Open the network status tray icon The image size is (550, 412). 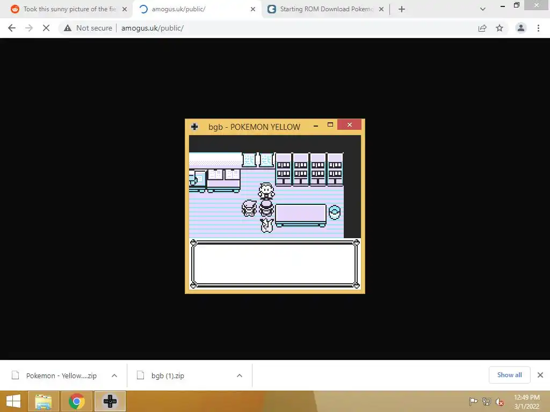click(487, 401)
